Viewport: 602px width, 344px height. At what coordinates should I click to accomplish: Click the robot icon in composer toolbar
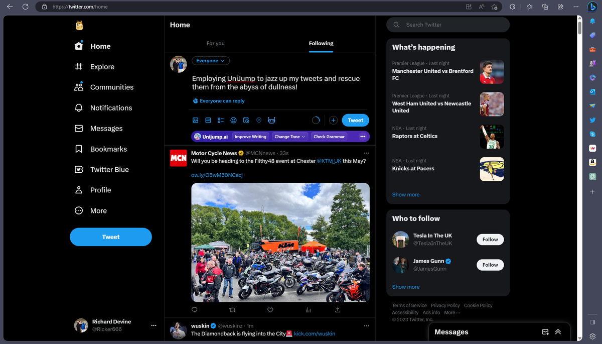271,121
